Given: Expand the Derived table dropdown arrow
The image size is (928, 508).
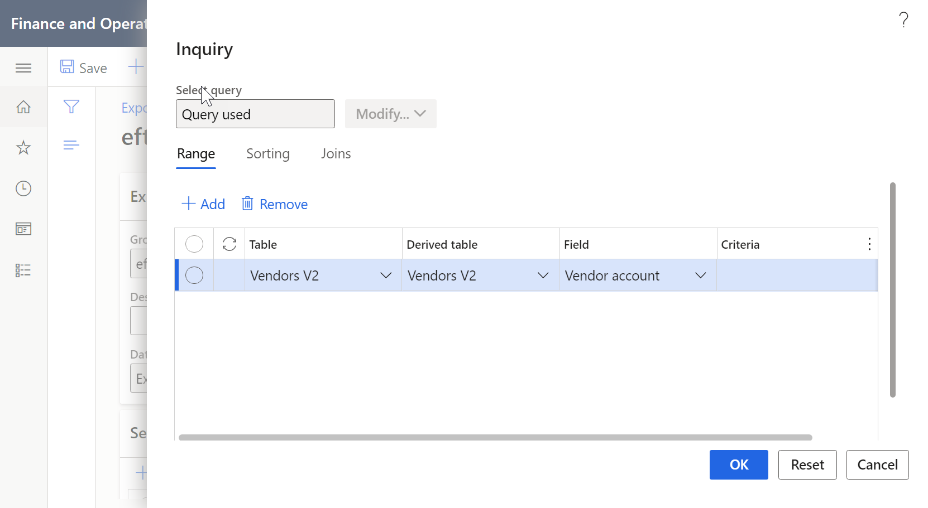Looking at the screenshot, I should [543, 275].
